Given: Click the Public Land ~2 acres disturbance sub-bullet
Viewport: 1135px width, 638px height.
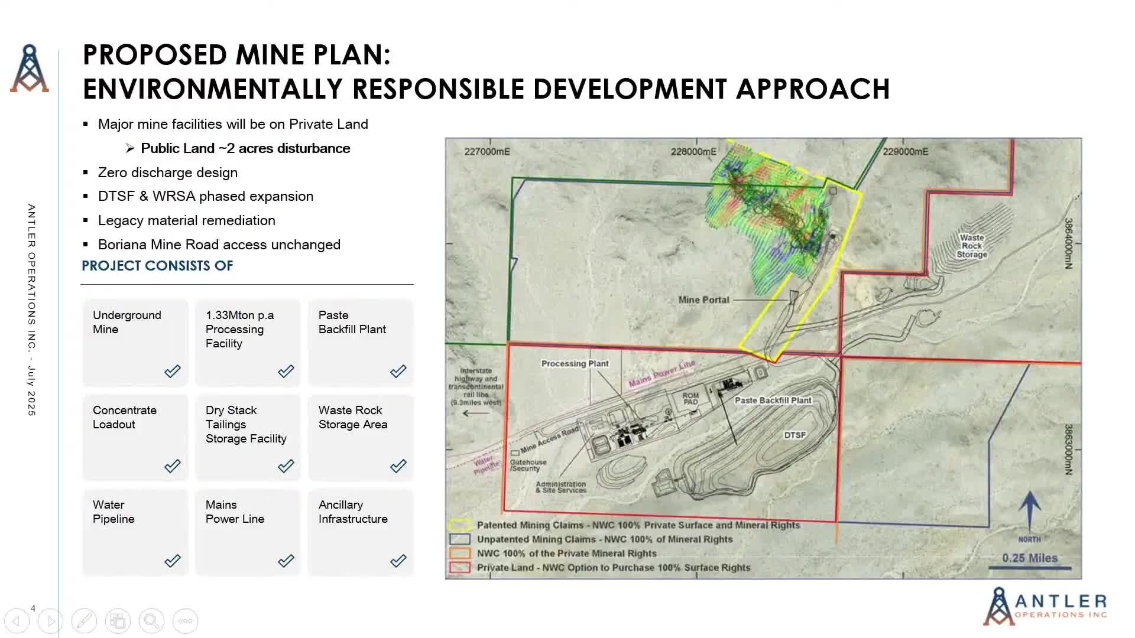Looking at the screenshot, I should [x=245, y=148].
